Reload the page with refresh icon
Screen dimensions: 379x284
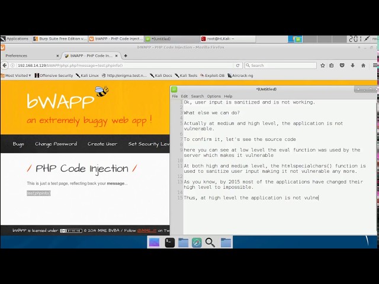237,66
